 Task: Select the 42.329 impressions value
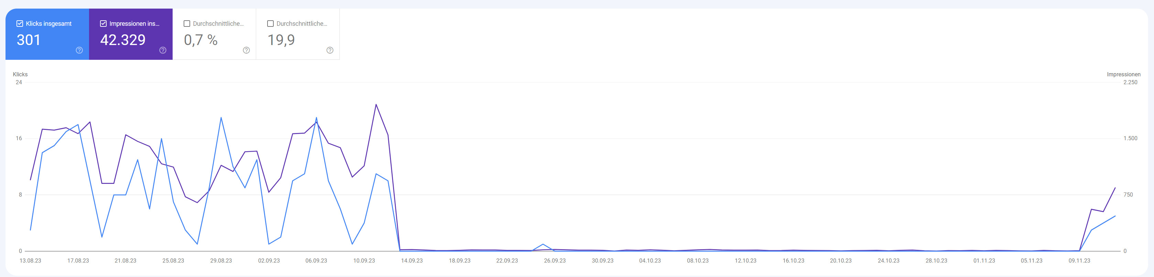tap(123, 40)
